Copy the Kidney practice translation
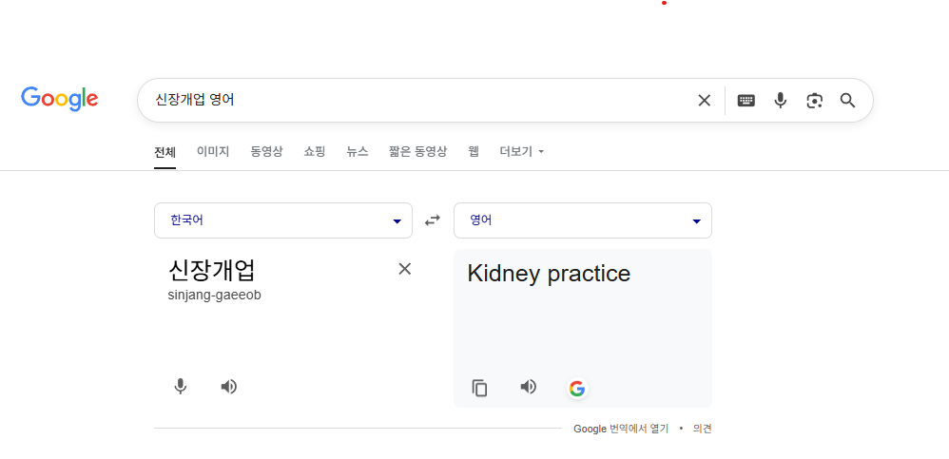 tap(480, 388)
